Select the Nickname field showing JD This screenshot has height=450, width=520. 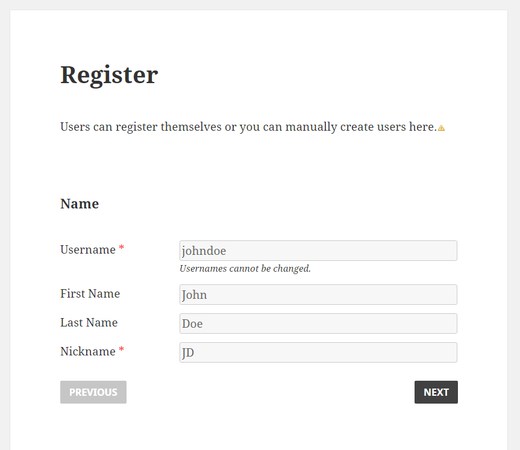point(318,352)
